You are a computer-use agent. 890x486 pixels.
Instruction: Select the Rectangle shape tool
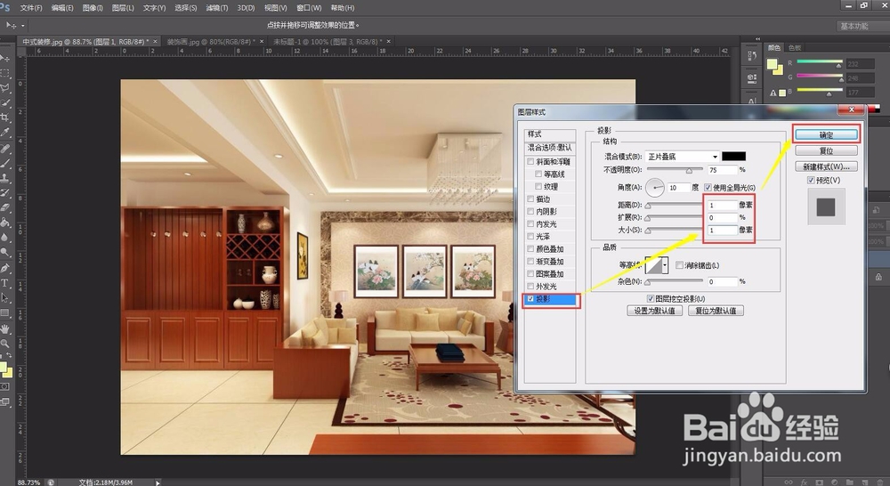[x=4, y=312]
